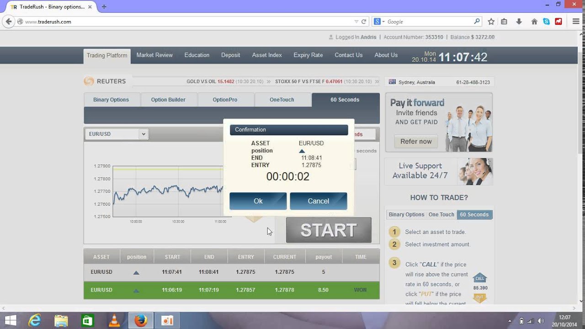Switch to the OptionPro tab
Viewport: 585px width, 329px height.
point(225,100)
